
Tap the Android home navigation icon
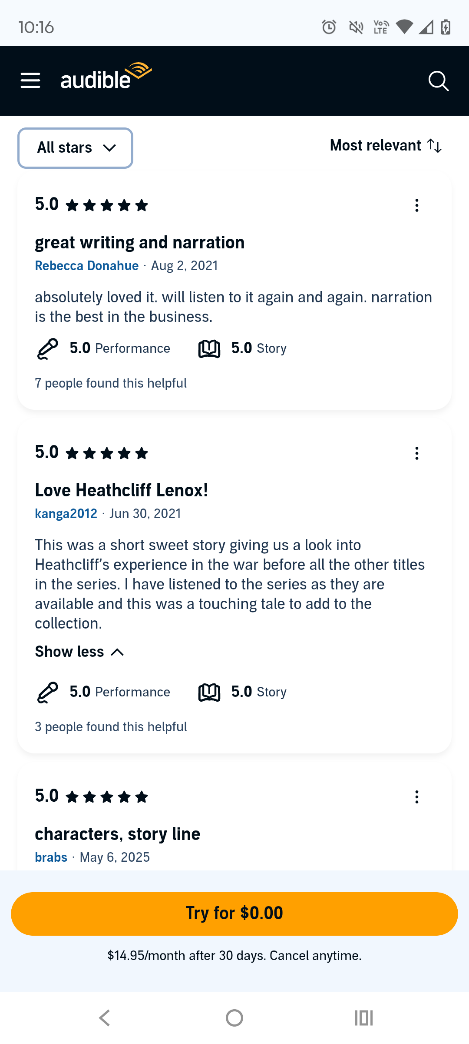(x=234, y=1018)
